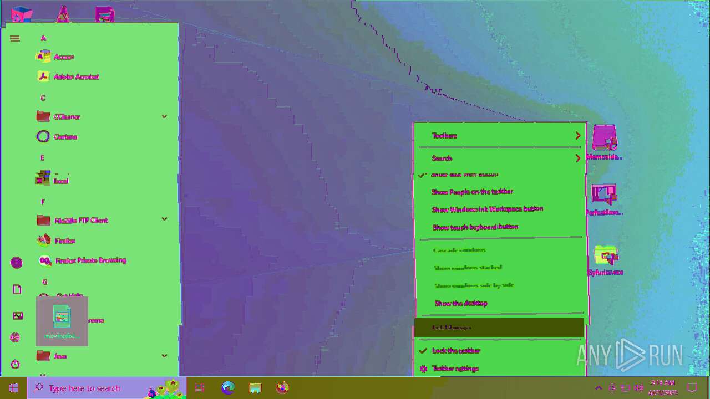Open the Toolbars submenu arrow
This screenshot has height=399, width=710.
(577, 136)
